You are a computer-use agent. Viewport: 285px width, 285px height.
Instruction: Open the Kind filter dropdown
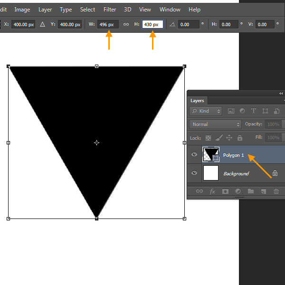(x=206, y=111)
